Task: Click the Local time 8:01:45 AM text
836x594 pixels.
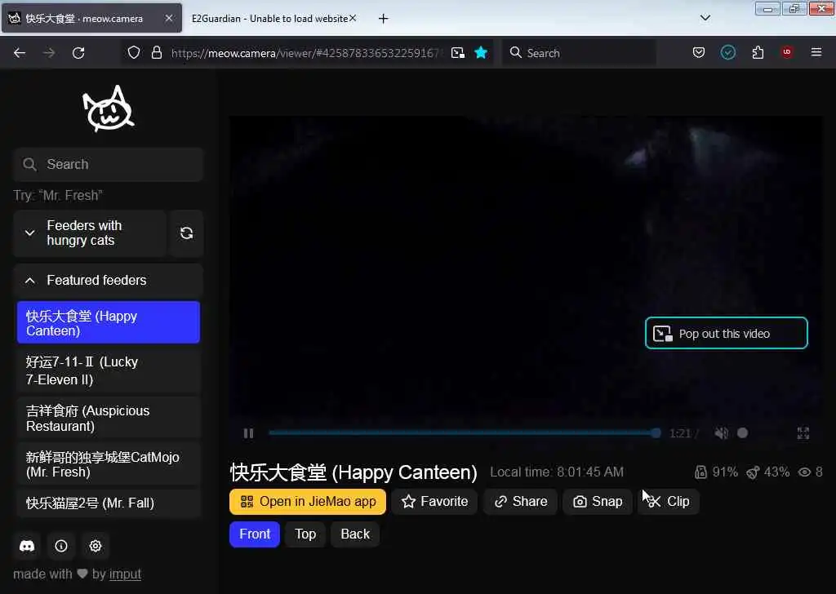Action: [x=557, y=472]
